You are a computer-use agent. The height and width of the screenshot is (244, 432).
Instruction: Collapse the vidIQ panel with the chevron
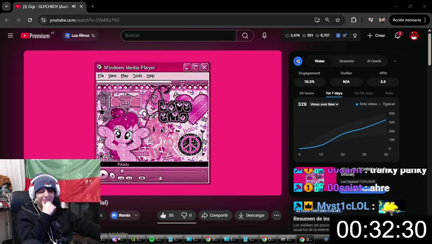pyautogui.click(x=395, y=61)
